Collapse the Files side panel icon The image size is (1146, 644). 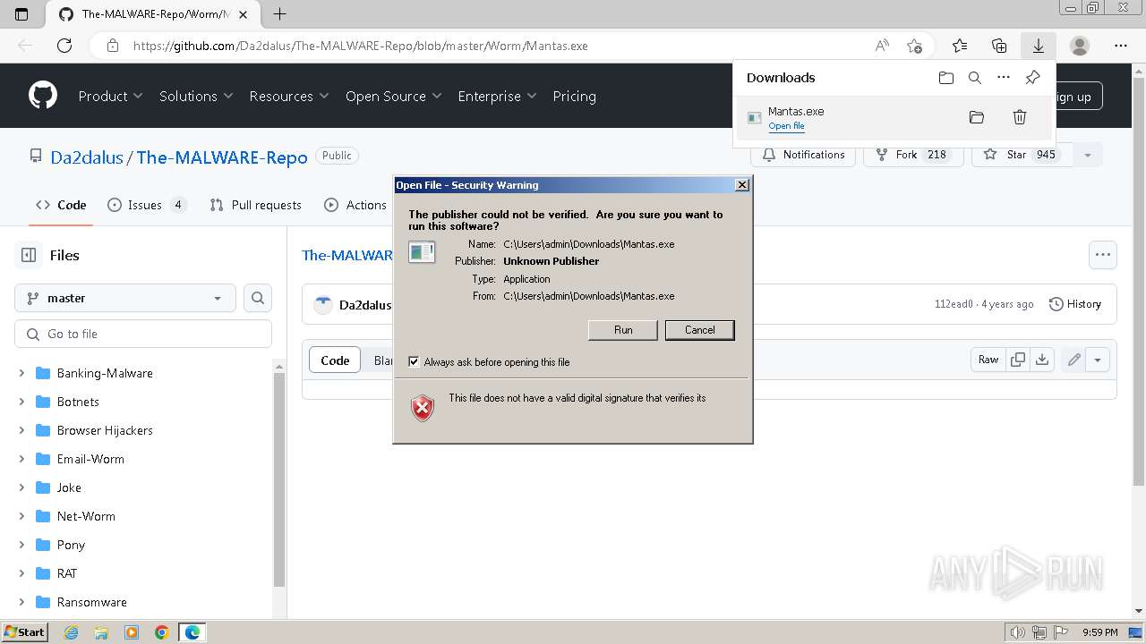[29, 255]
